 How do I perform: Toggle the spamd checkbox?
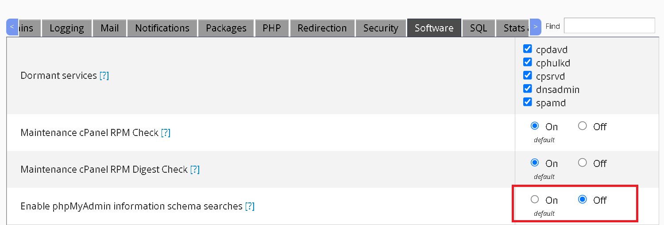(527, 102)
